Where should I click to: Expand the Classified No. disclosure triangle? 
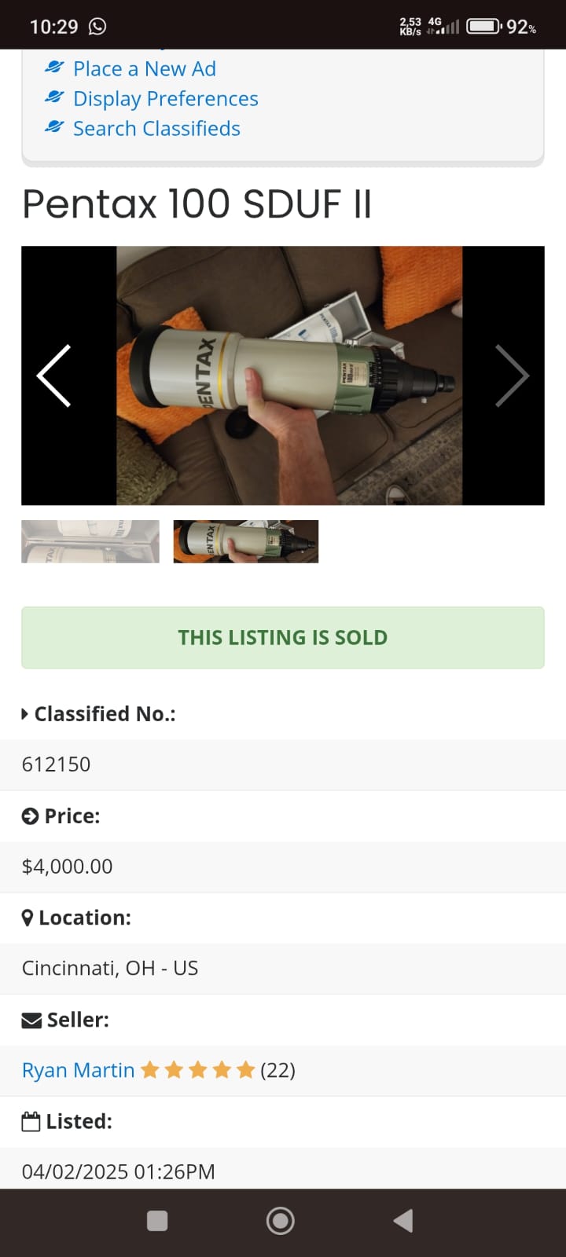[x=26, y=714]
